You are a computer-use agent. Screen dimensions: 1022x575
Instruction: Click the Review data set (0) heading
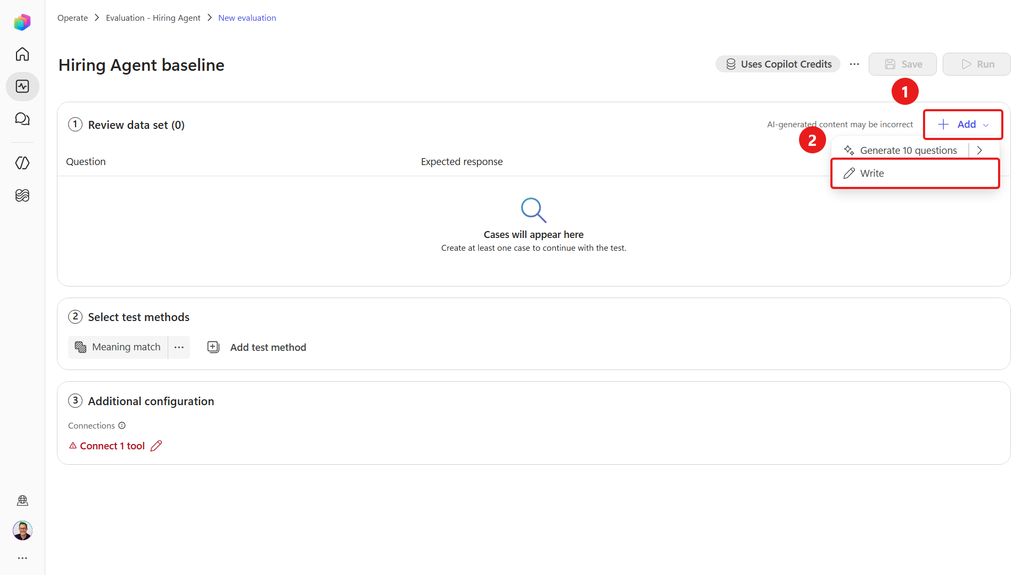(136, 125)
